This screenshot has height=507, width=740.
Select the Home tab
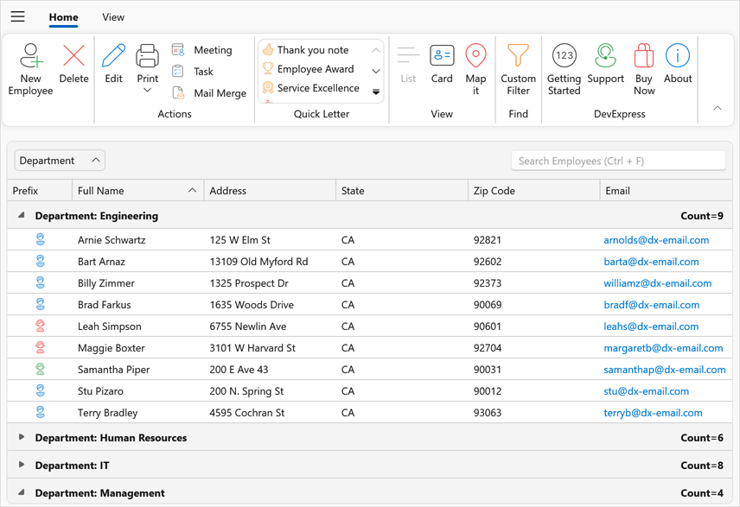coord(63,17)
